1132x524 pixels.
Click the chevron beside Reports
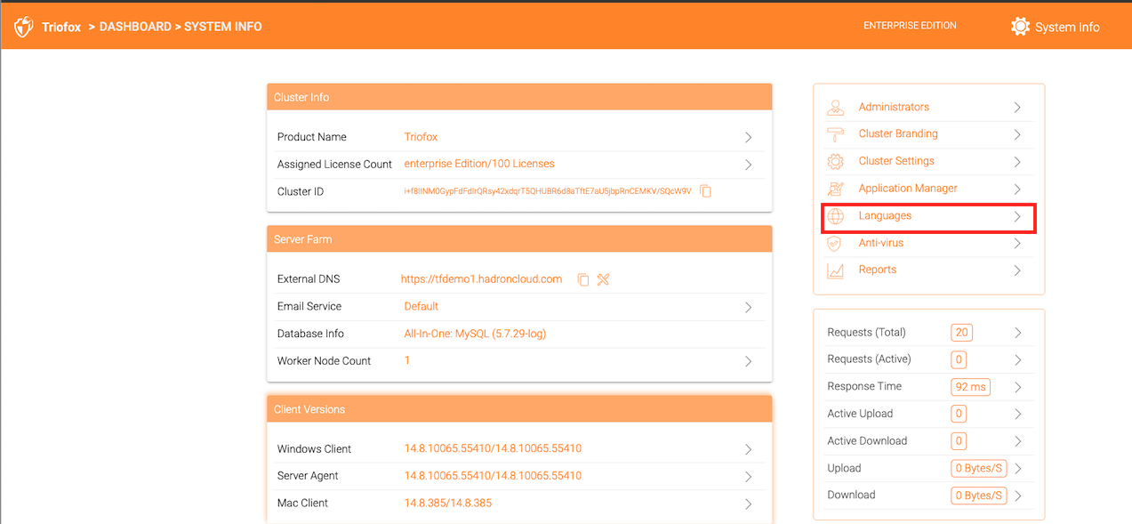(1017, 270)
